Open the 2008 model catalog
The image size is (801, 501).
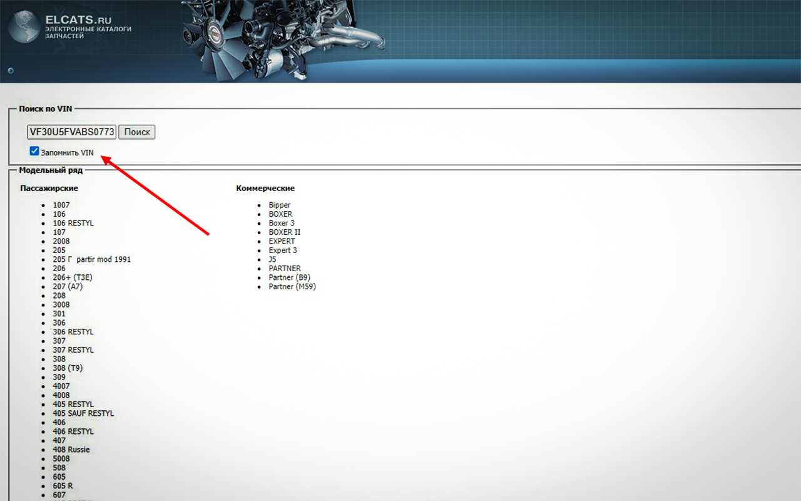click(61, 241)
